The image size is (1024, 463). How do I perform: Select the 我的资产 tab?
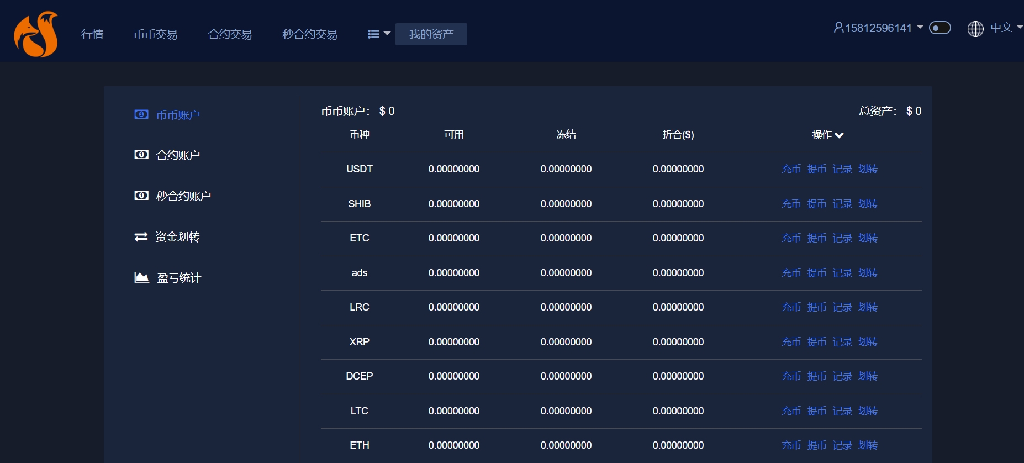click(x=431, y=34)
